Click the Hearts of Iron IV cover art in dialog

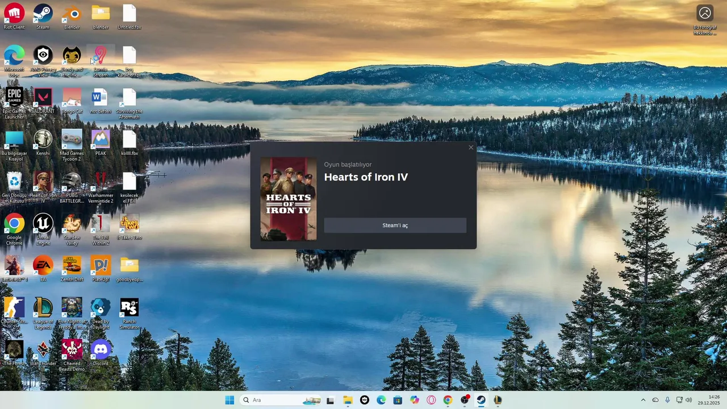tap(289, 199)
